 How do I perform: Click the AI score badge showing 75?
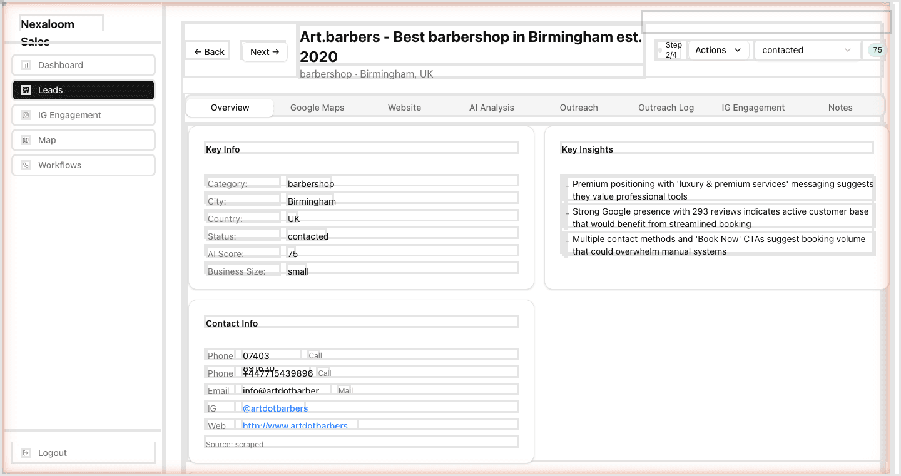point(877,49)
